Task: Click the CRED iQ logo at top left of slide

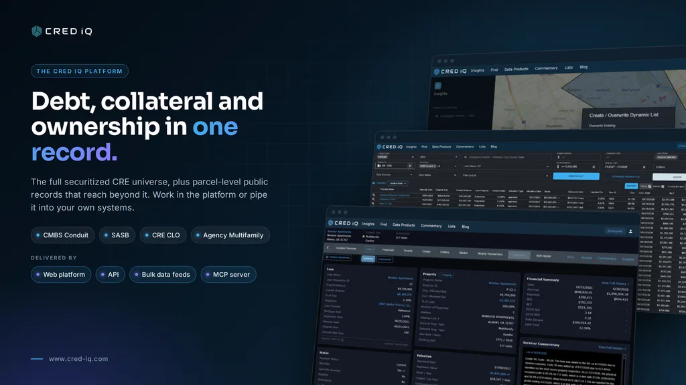Action: (62, 31)
